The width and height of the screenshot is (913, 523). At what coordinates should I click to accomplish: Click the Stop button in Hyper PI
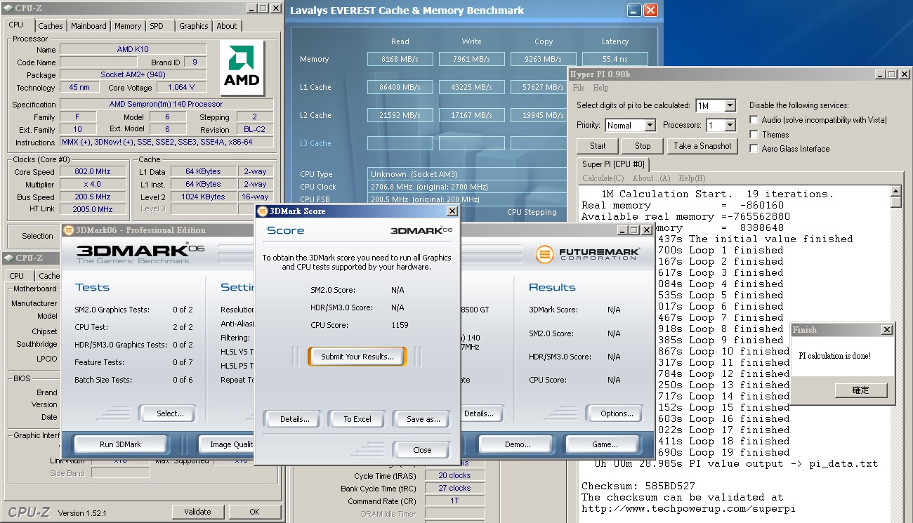point(643,146)
